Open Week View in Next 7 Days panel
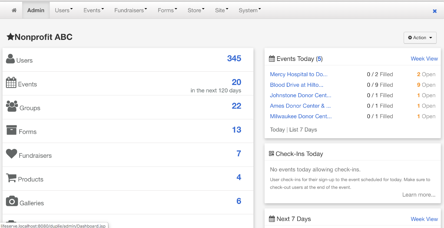444x228 pixels. (x=424, y=219)
